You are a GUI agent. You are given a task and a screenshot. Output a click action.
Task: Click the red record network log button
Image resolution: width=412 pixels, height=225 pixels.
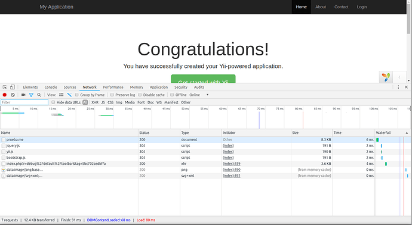pyautogui.click(x=4, y=95)
